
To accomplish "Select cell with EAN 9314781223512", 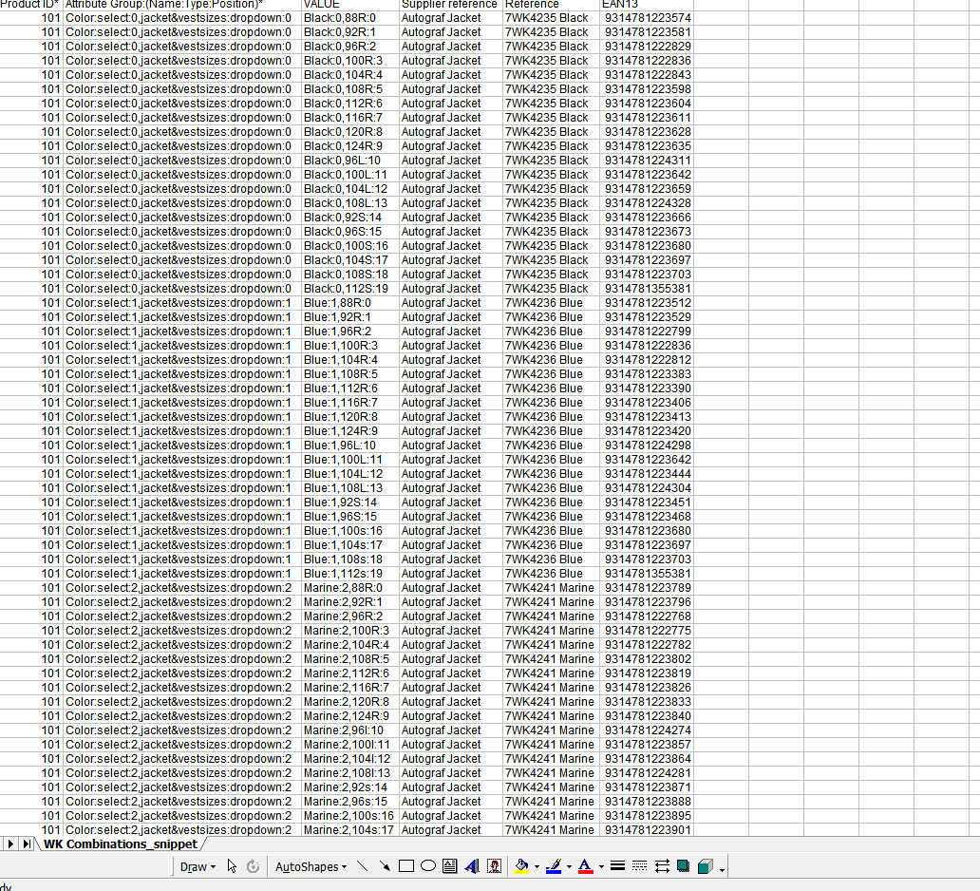I will (646, 303).
